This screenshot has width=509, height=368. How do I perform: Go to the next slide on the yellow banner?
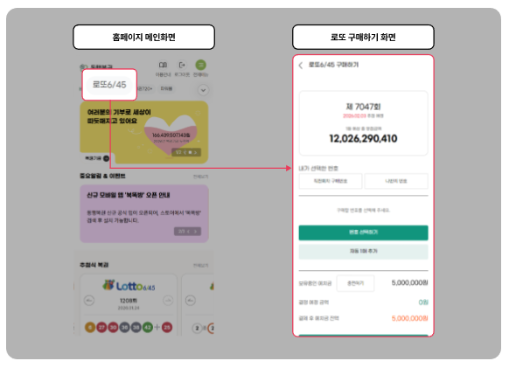[x=195, y=152]
